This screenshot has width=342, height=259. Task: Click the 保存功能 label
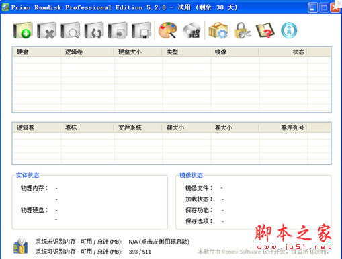pyautogui.click(x=199, y=210)
